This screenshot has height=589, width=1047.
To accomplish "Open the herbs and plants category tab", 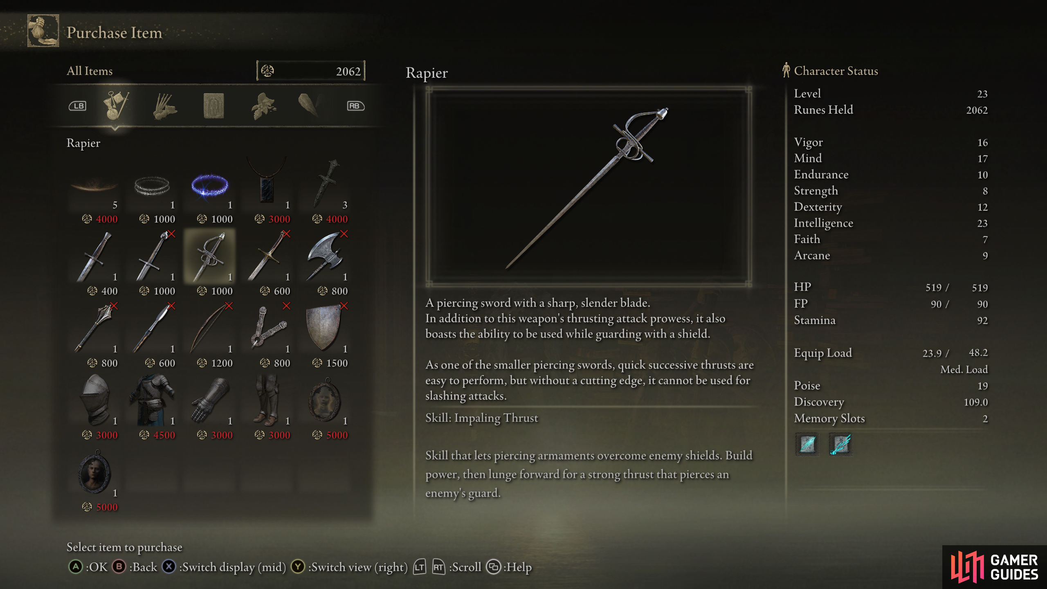I will coord(264,106).
